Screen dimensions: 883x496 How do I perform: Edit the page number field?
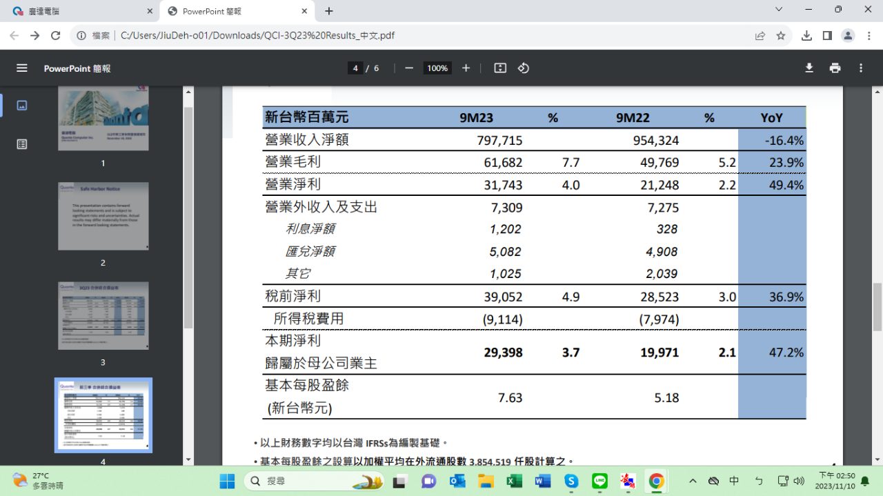(x=356, y=68)
